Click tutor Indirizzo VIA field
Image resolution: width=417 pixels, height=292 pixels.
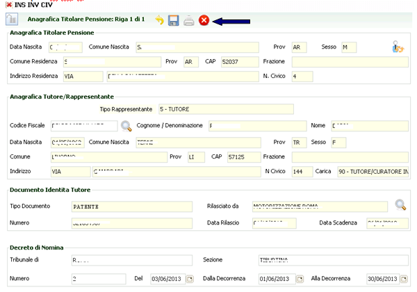click(70, 172)
